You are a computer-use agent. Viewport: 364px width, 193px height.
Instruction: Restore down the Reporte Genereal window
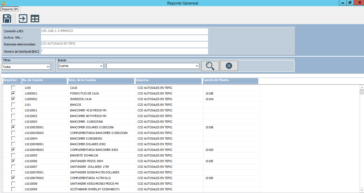(x=350, y=3)
